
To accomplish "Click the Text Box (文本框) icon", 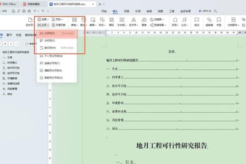I will coord(122,20).
